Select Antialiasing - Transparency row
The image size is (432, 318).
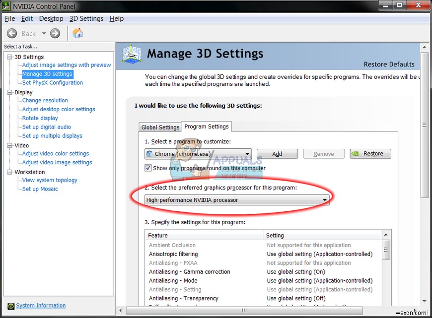(263, 298)
